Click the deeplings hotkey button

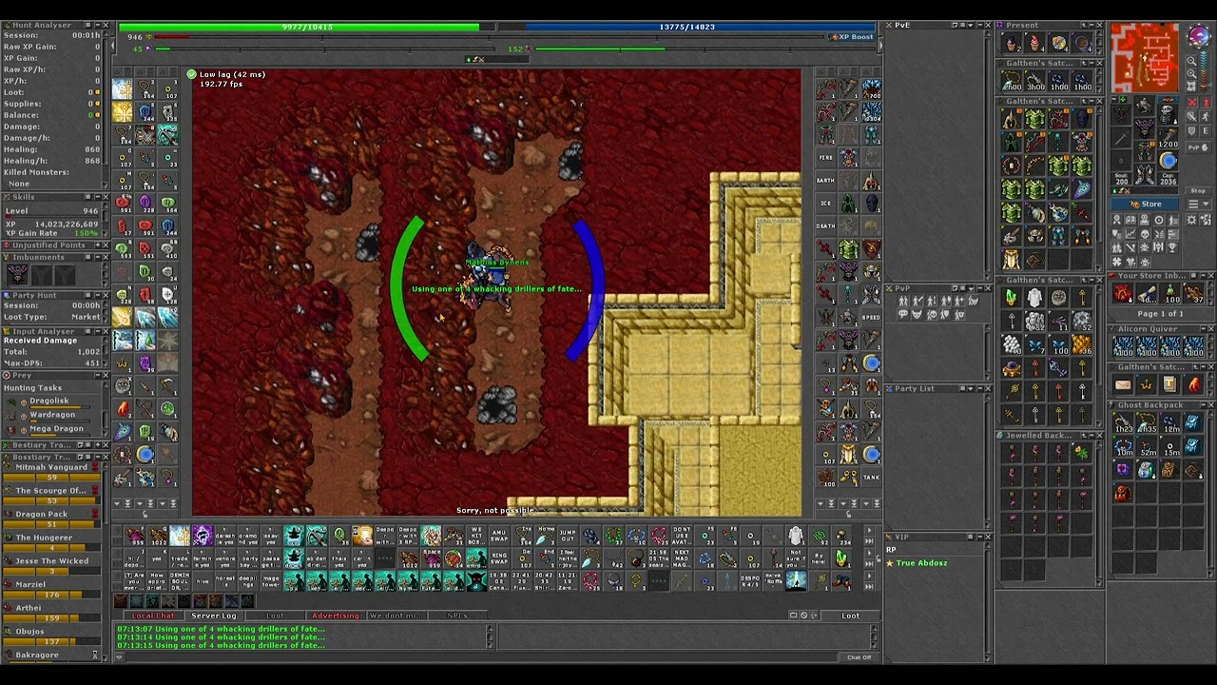coord(248,581)
